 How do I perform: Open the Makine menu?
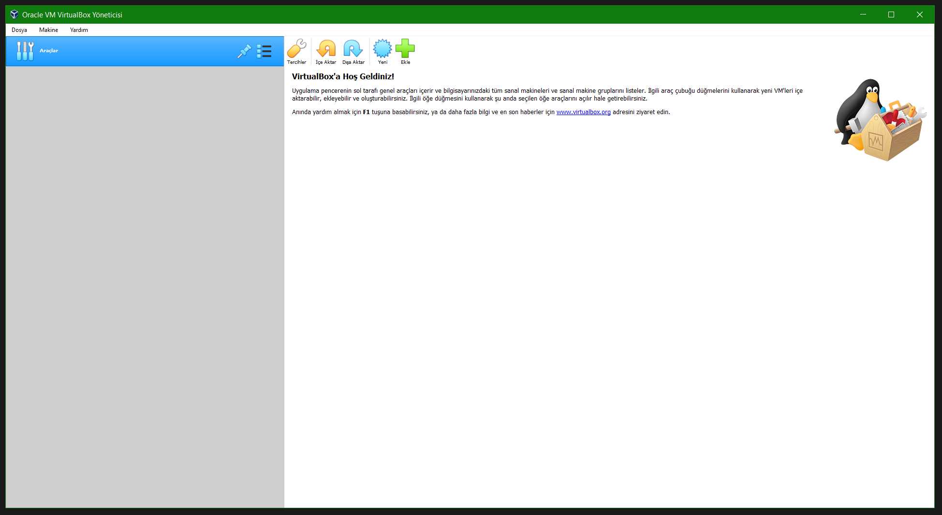tap(48, 30)
